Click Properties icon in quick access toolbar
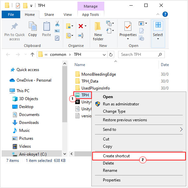The image size is (188, 188). click(18, 6)
